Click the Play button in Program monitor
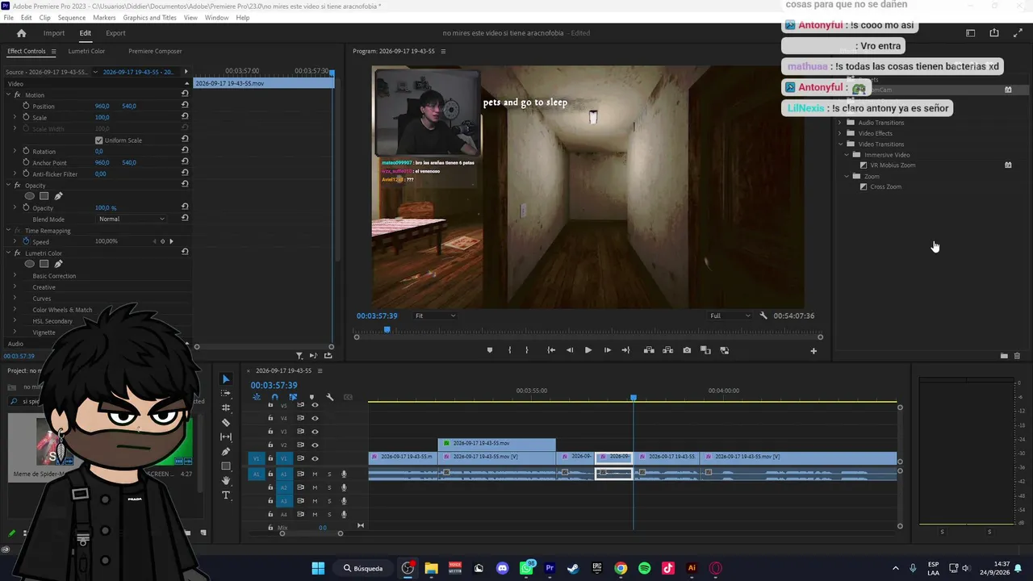The height and width of the screenshot is (581, 1033). pyautogui.click(x=588, y=350)
